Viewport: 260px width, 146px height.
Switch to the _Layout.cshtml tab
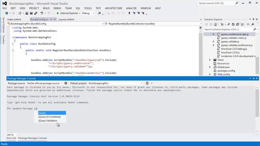pyautogui.click(x=66, y=19)
